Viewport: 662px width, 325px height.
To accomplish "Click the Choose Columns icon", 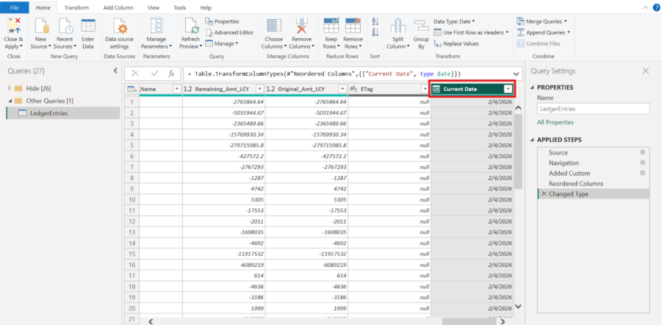I will click(x=273, y=26).
